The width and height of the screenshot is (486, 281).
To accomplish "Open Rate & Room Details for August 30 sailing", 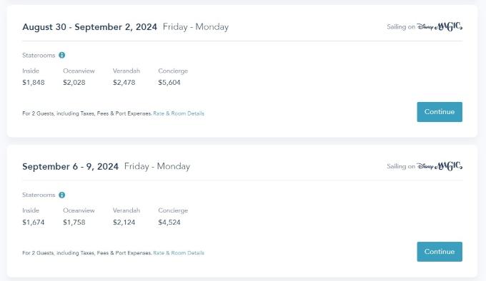I will pyautogui.click(x=179, y=113).
